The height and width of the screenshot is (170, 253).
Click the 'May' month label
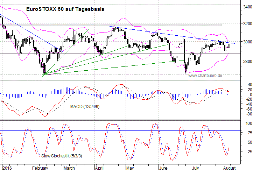[130, 168]
